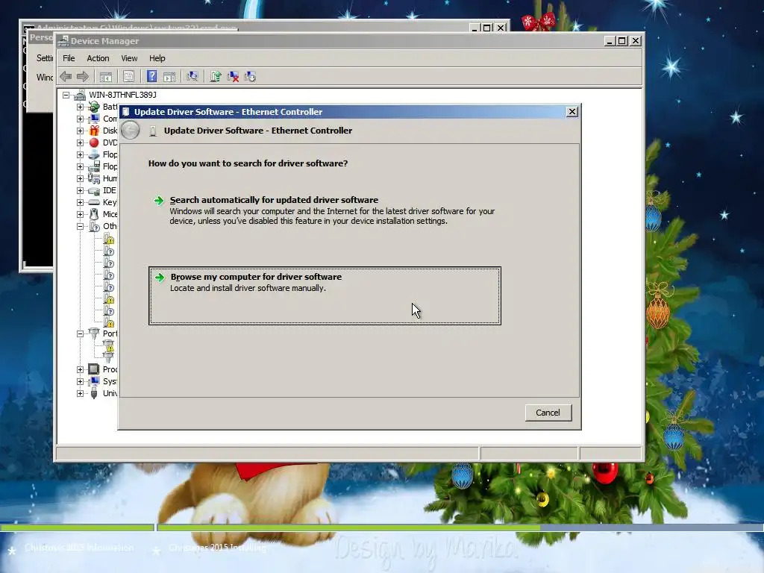
Task: Click green arrow beside Search automatically option
Action: [x=159, y=201]
